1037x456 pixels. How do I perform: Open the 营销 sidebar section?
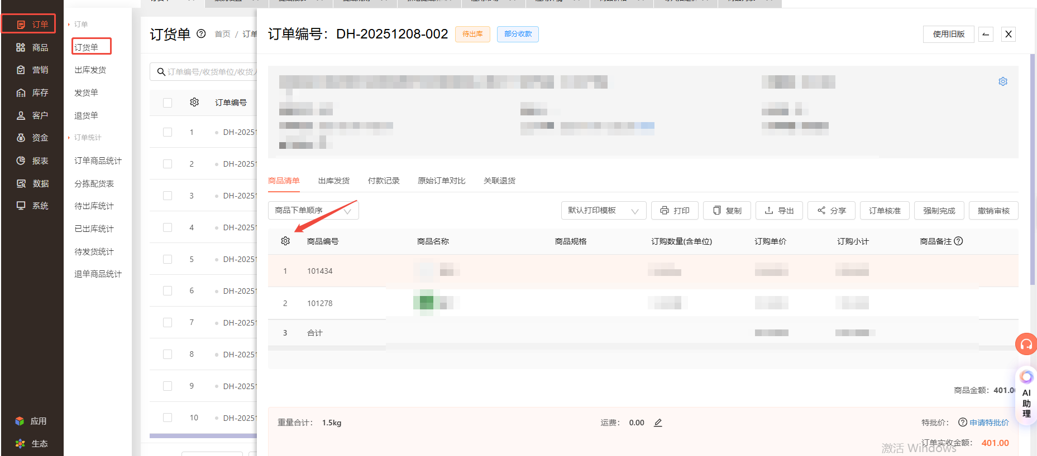tap(32, 70)
